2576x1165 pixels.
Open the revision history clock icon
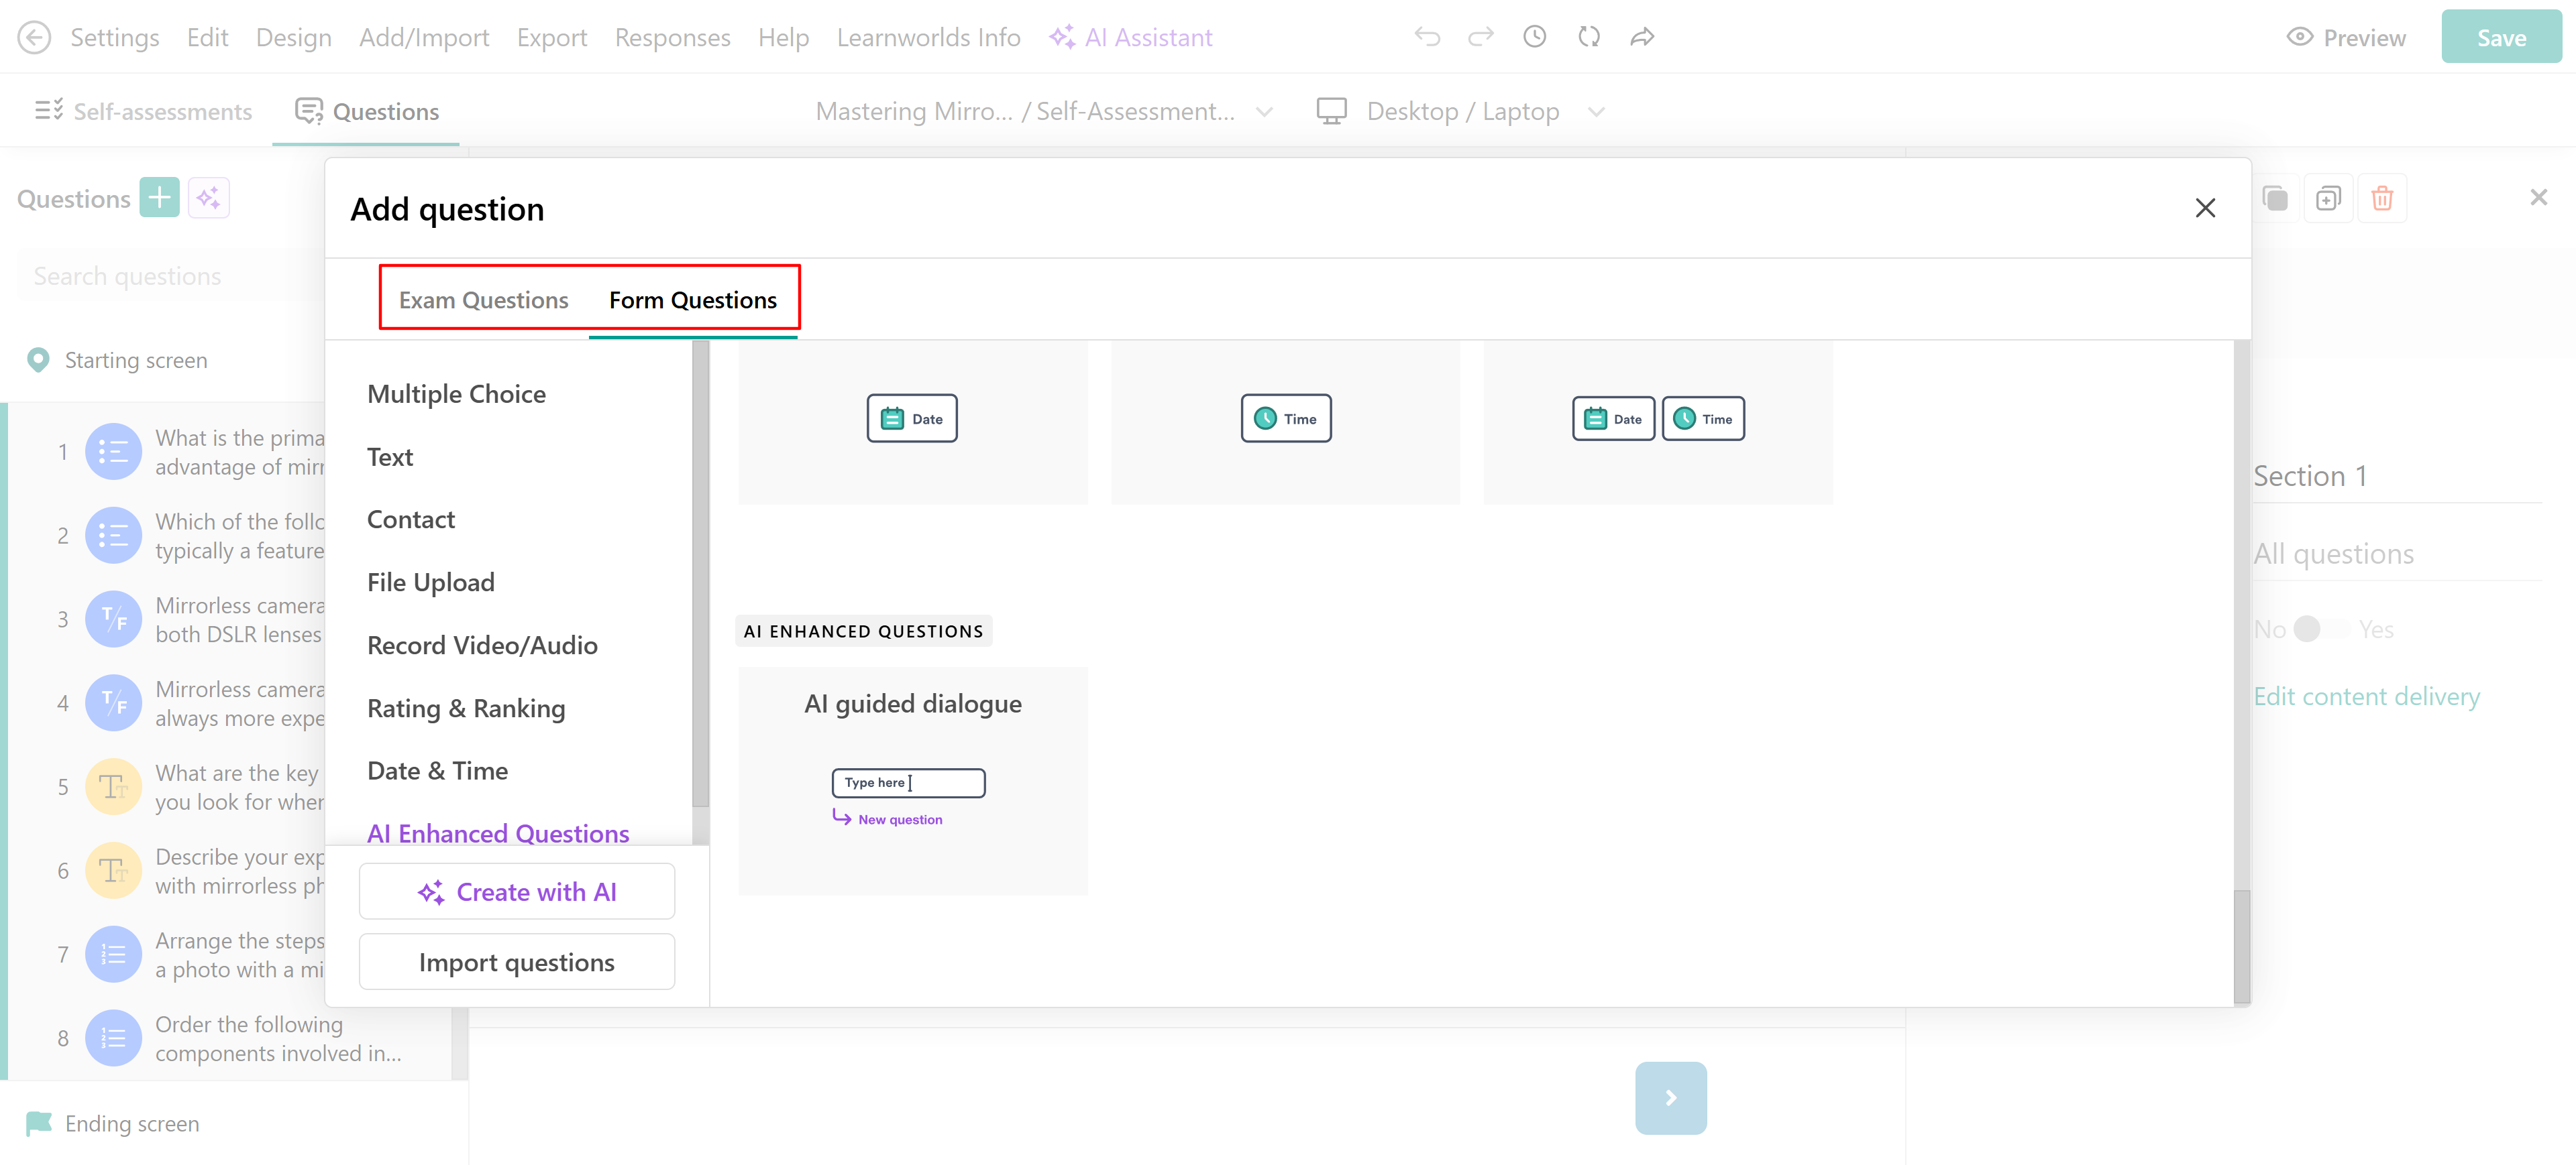1534,37
